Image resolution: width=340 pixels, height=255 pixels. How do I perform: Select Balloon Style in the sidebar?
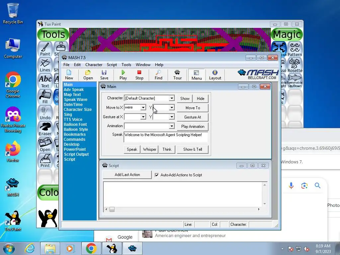(76, 129)
